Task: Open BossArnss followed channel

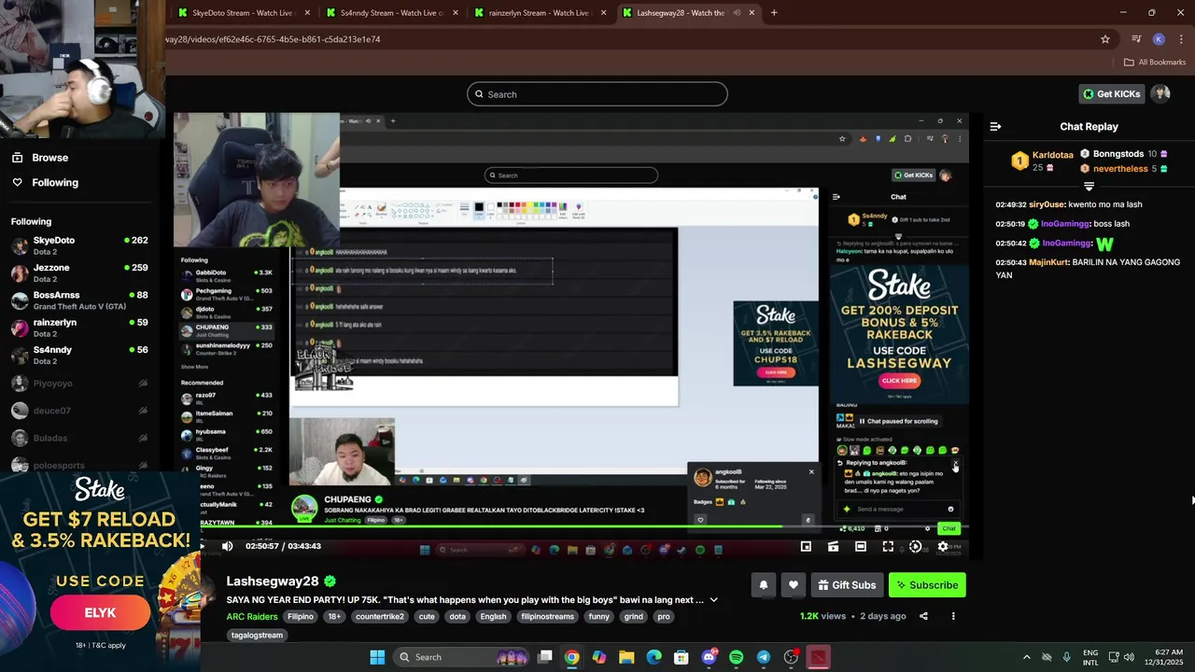Action: point(79,301)
